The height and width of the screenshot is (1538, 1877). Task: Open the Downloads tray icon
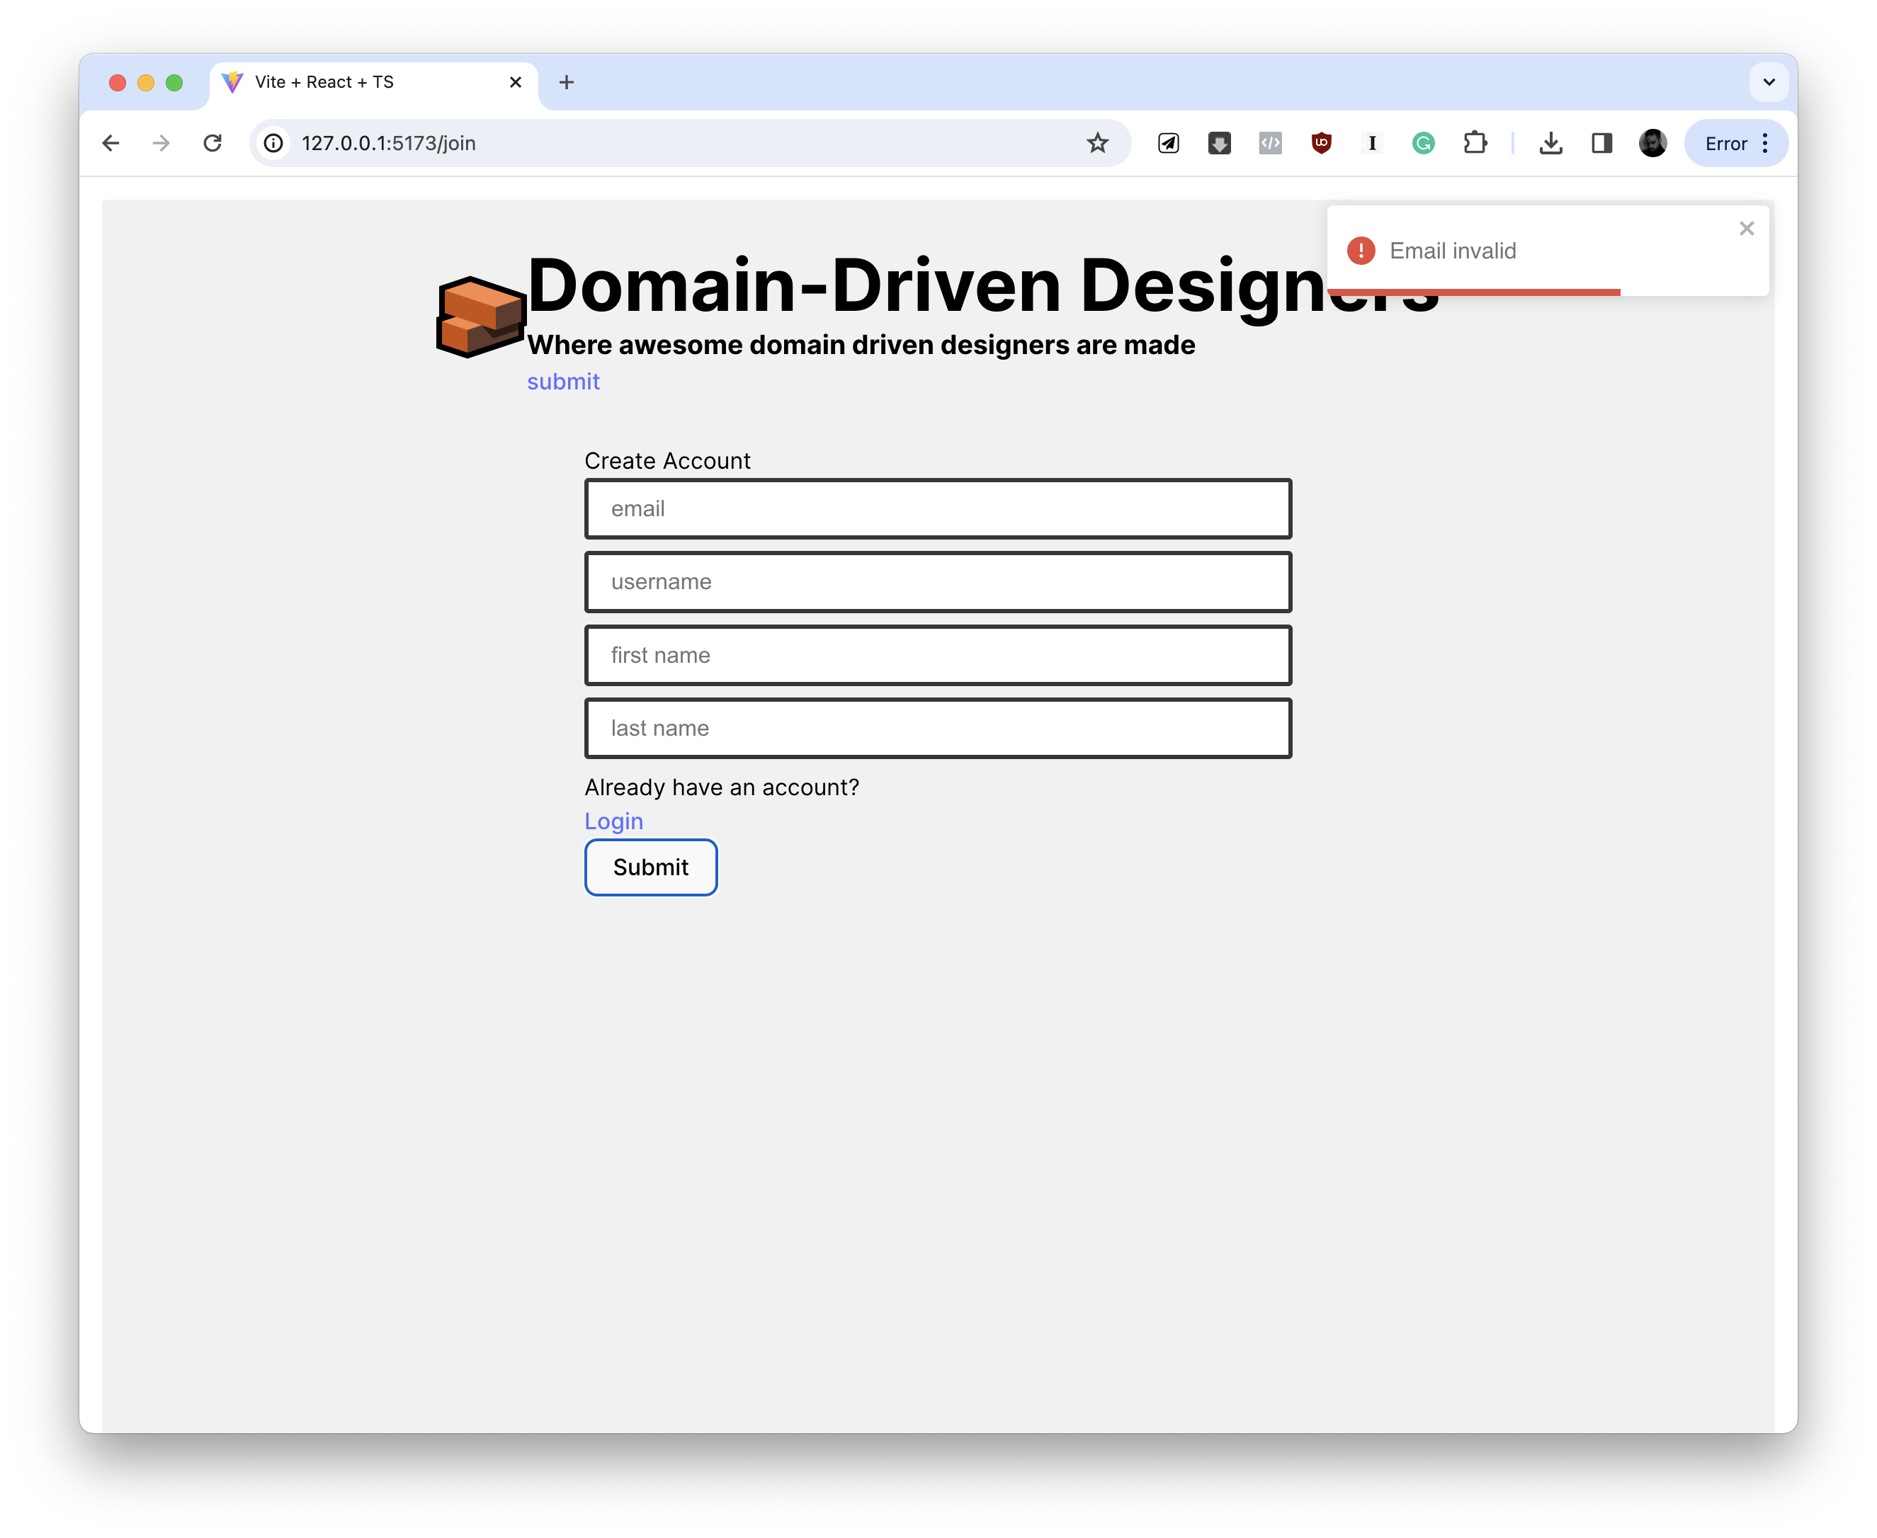pos(1551,144)
